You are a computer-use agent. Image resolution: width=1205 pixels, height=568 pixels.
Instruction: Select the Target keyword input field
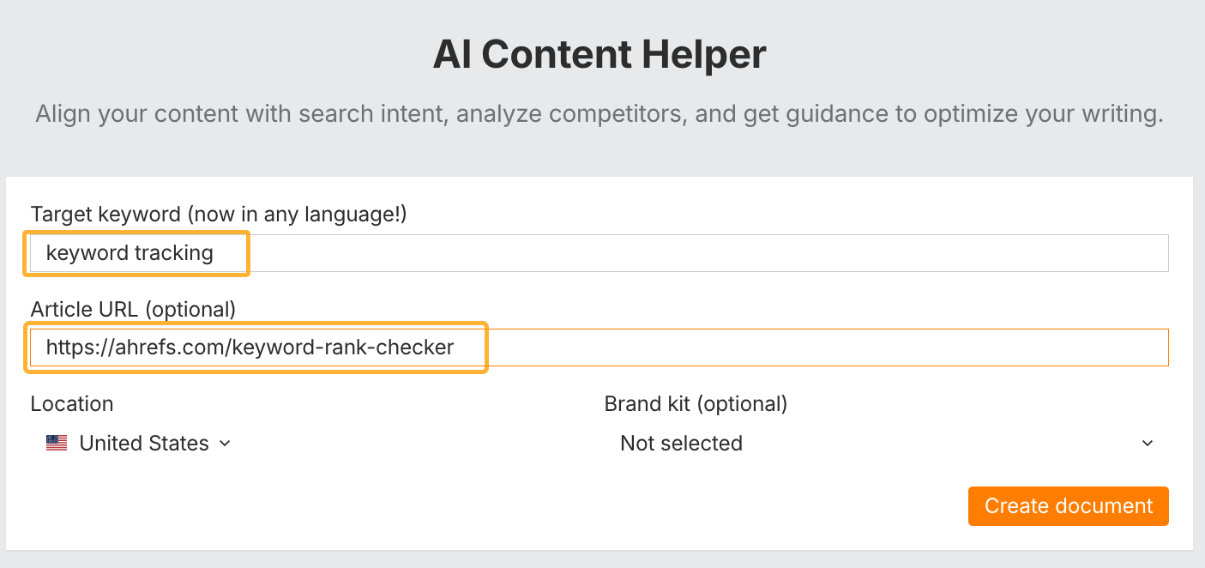pos(600,252)
